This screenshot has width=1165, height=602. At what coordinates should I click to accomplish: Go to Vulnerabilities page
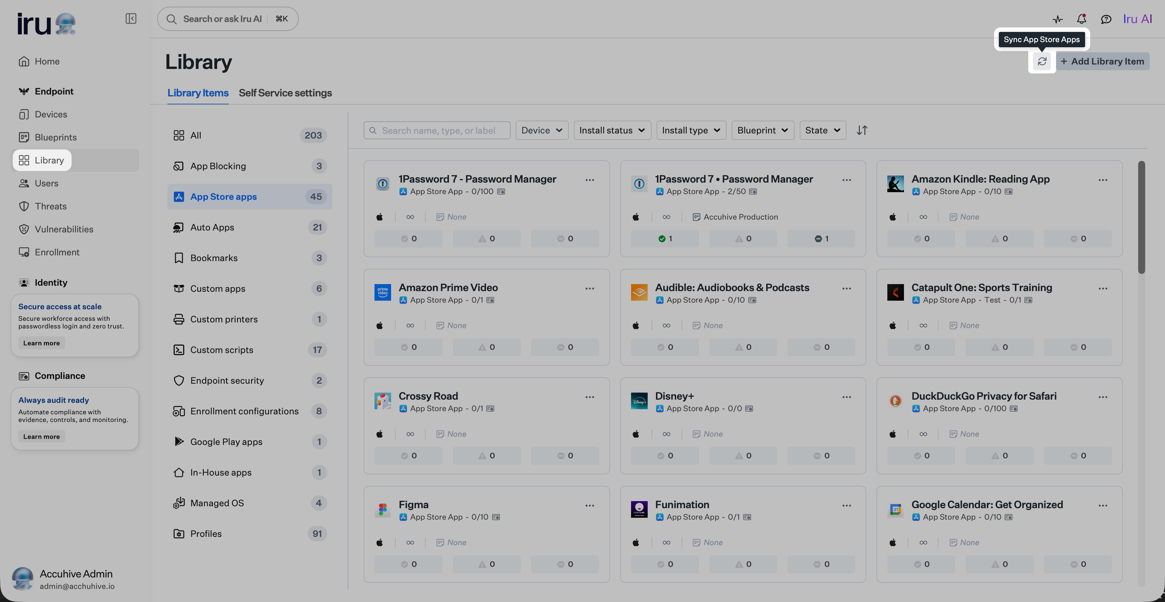pos(64,230)
